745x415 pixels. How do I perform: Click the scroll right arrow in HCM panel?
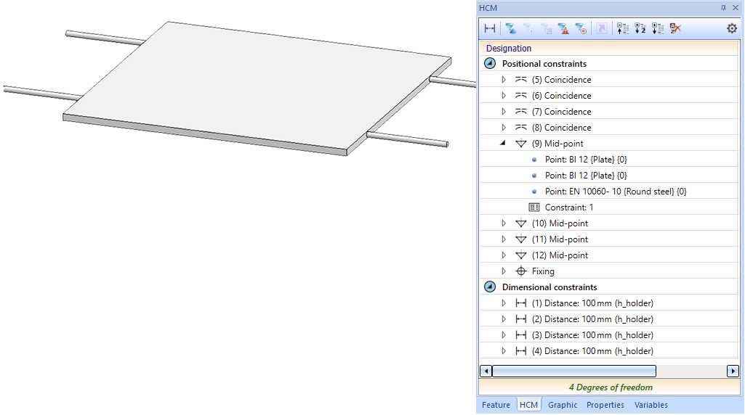733,371
